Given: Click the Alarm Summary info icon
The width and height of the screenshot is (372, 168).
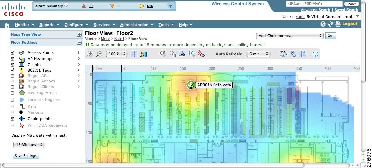Looking at the screenshot, I should (x=66, y=5).
